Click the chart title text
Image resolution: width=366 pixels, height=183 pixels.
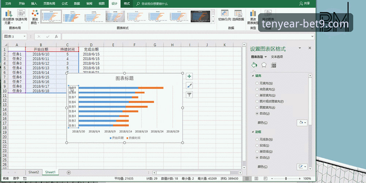(x=125, y=78)
